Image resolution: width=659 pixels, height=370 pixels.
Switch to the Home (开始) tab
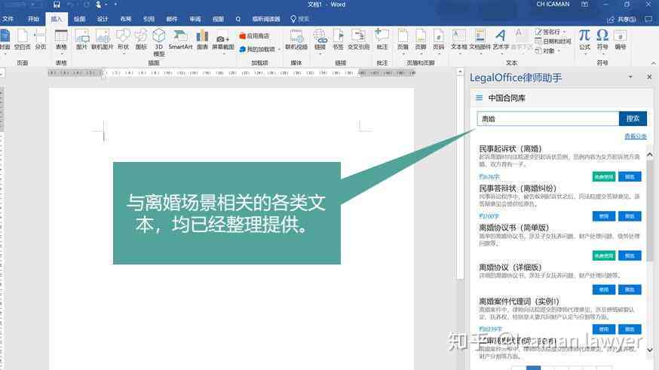click(33, 19)
